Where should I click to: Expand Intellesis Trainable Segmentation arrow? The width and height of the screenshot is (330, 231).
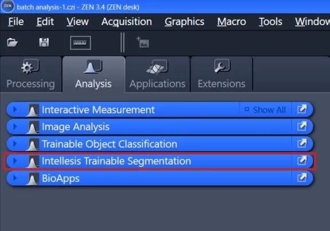point(15,161)
